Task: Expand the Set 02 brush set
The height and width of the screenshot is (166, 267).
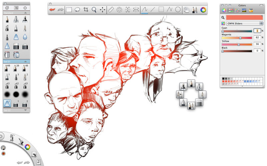Action: click(25, 110)
